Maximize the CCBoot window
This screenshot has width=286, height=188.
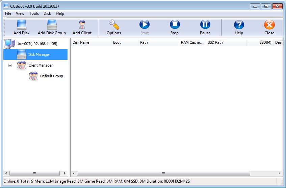(x=266, y=6)
